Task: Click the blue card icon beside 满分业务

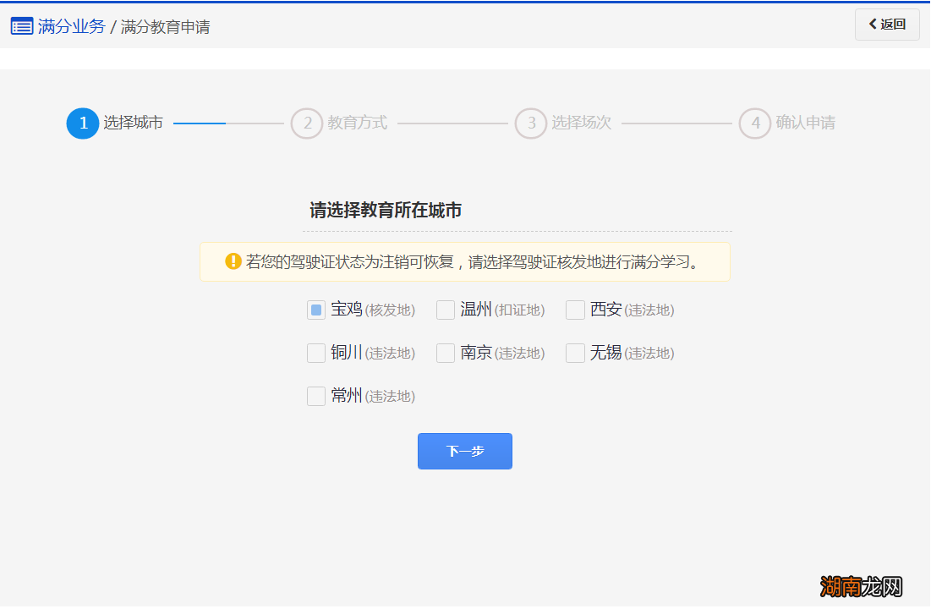Action: [x=22, y=25]
